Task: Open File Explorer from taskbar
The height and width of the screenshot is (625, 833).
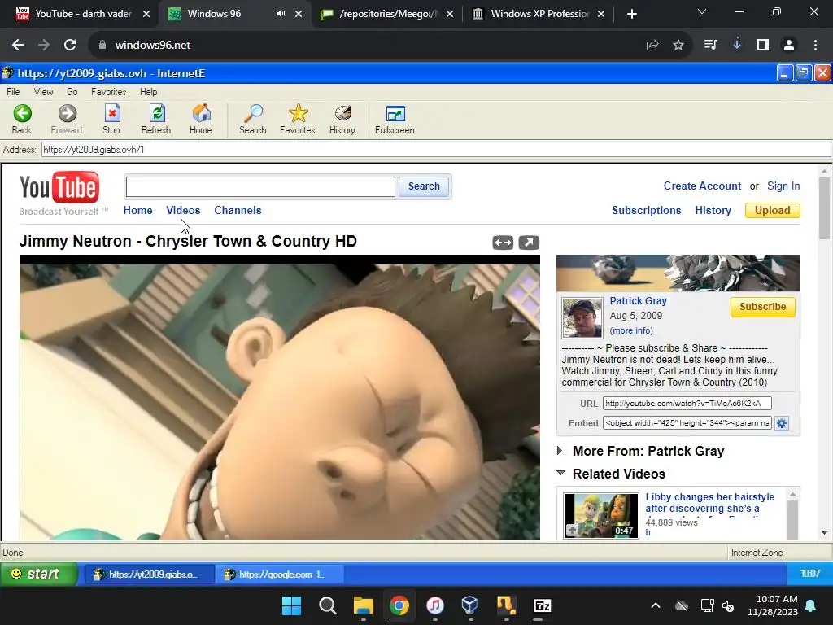Action: coord(364,605)
